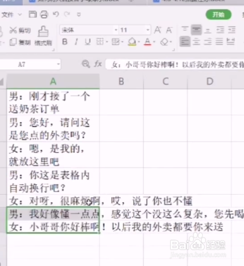
Task: Select column A header
Action: pyautogui.click(x=53, y=81)
